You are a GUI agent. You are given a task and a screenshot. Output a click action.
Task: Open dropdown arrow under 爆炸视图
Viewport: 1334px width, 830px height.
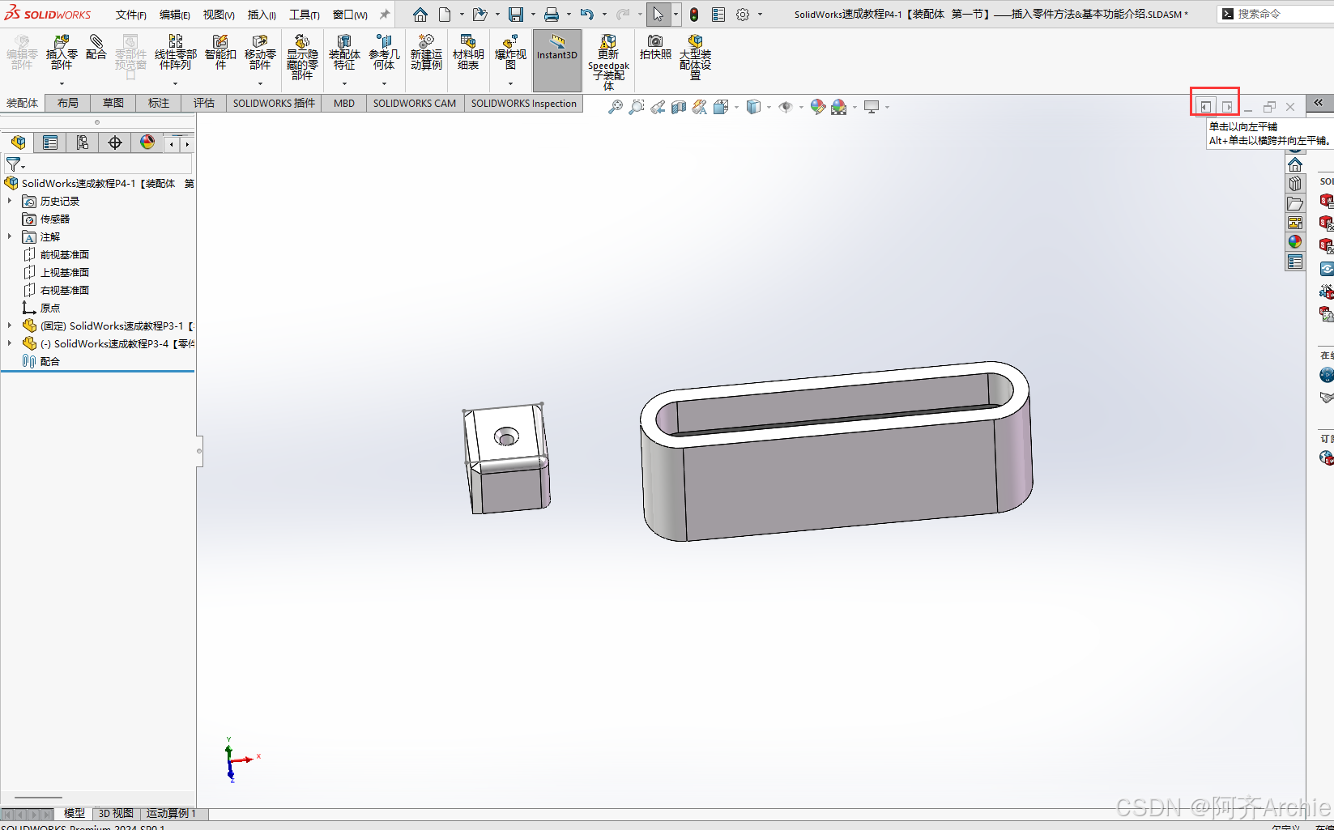pos(510,83)
